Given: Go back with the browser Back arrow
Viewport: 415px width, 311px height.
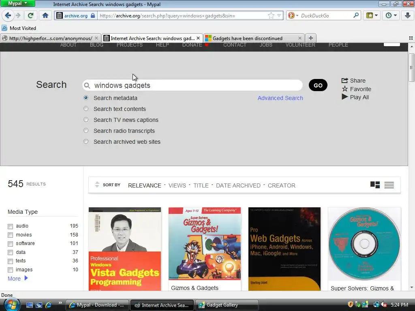Looking at the screenshot, I should click(8, 16).
